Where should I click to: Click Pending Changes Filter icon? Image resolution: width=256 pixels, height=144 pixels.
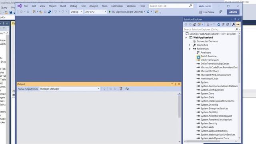click(208, 24)
